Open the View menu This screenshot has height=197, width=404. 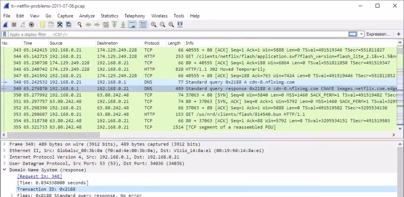point(34,16)
